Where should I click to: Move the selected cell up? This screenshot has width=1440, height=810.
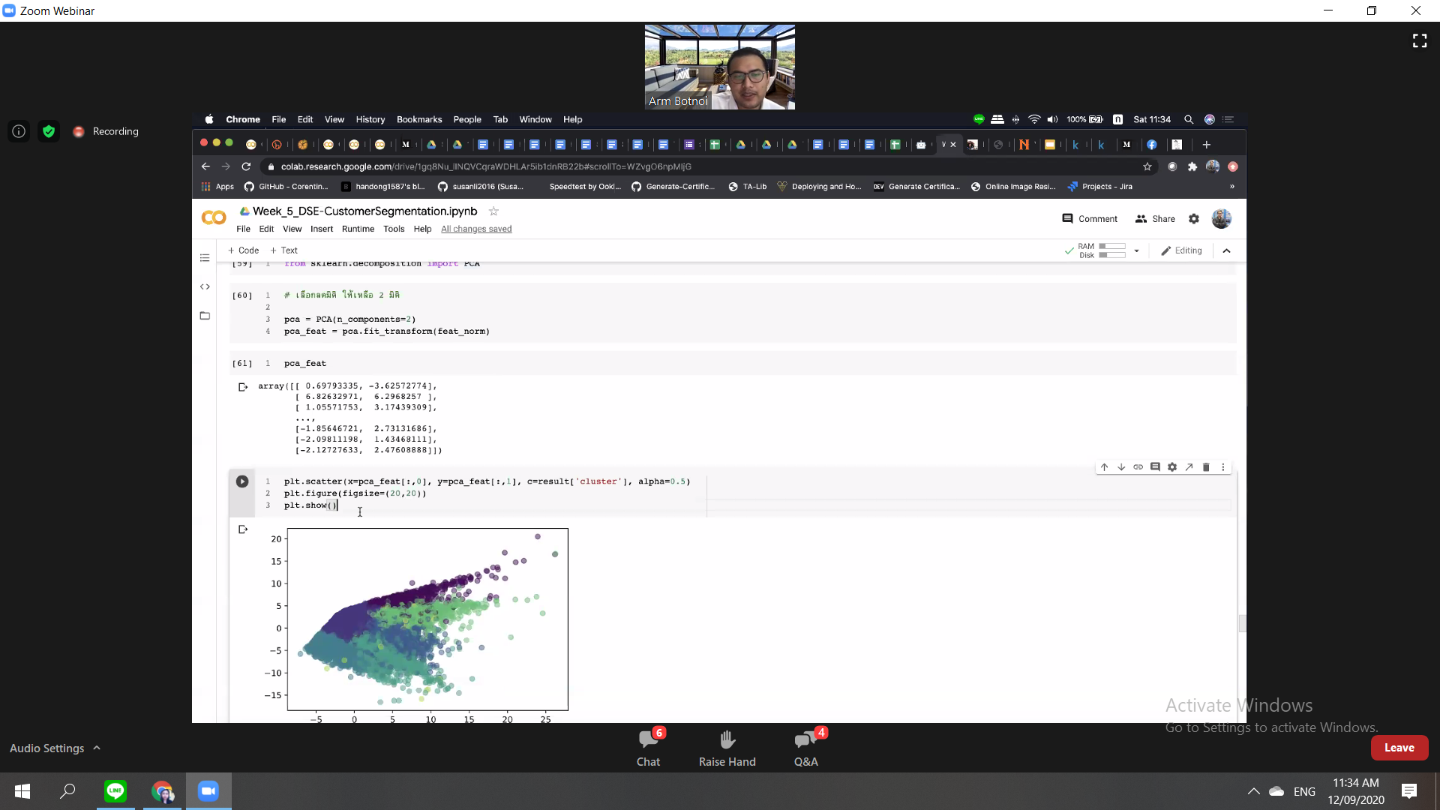(1104, 467)
